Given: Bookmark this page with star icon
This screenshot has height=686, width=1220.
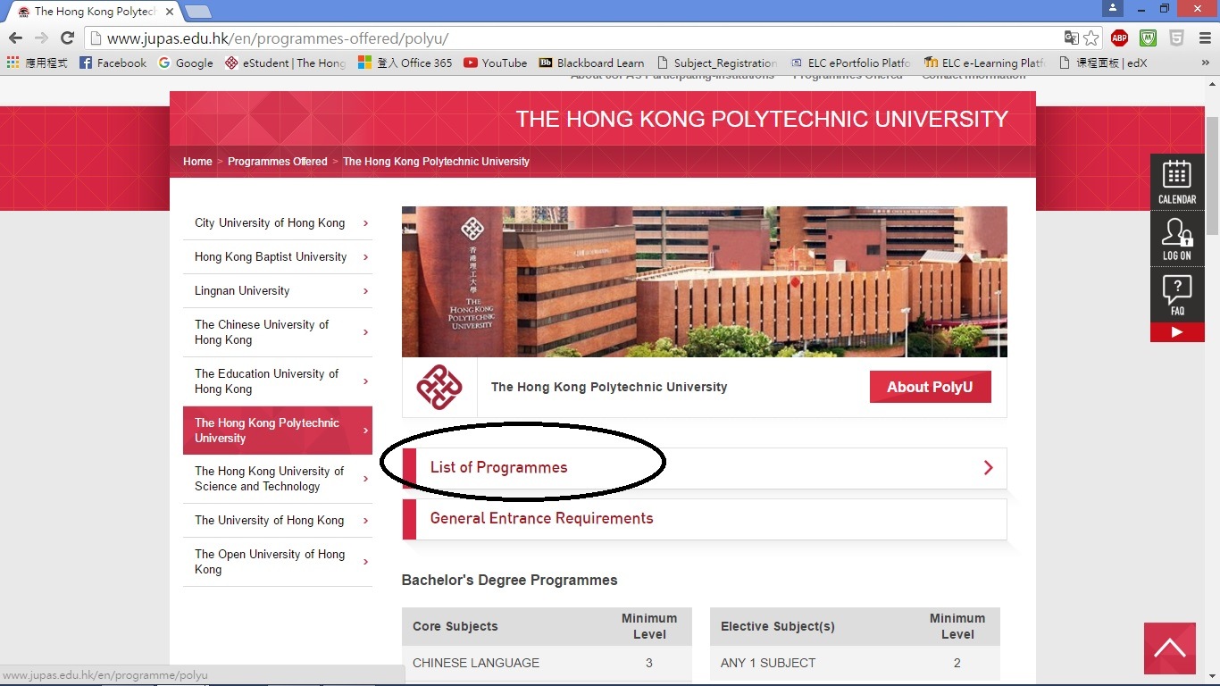Looking at the screenshot, I should click(x=1090, y=38).
